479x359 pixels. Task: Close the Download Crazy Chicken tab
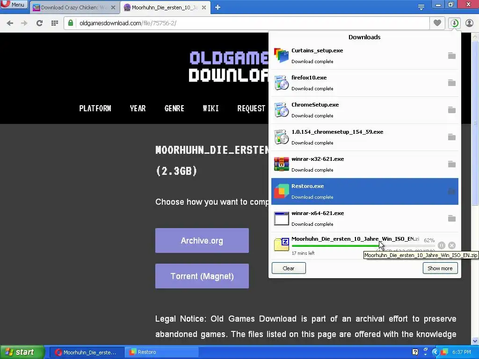[113, 7]
